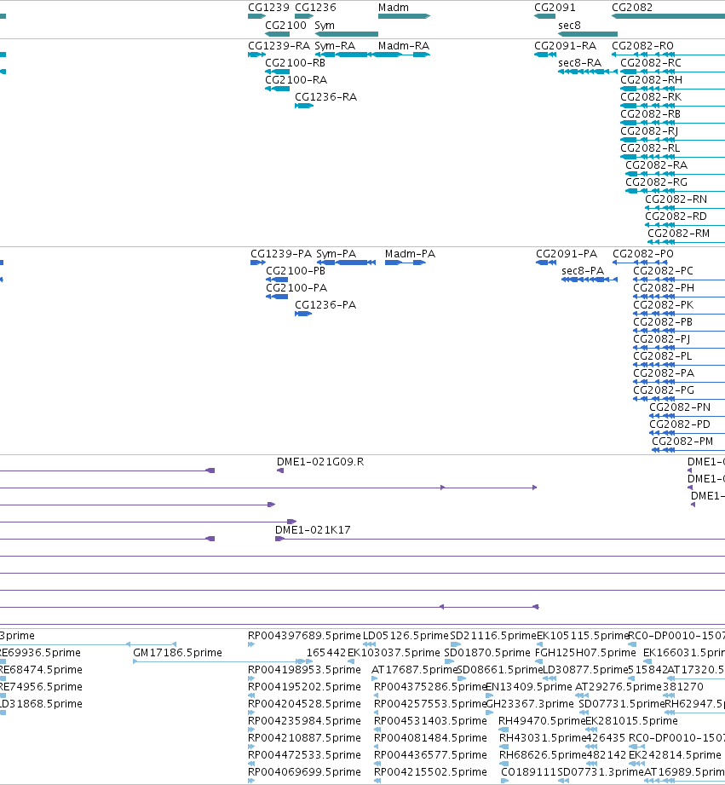Select transcript CG2100-RA label
The height and width of the screenshot is (785, 725).
[x=296, y=80]
